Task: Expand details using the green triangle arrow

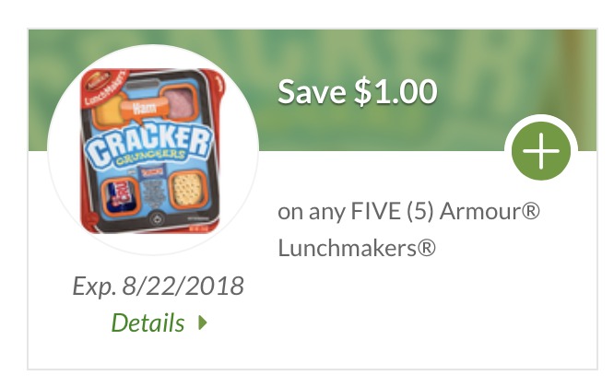Action: click(x=203, y=322)
